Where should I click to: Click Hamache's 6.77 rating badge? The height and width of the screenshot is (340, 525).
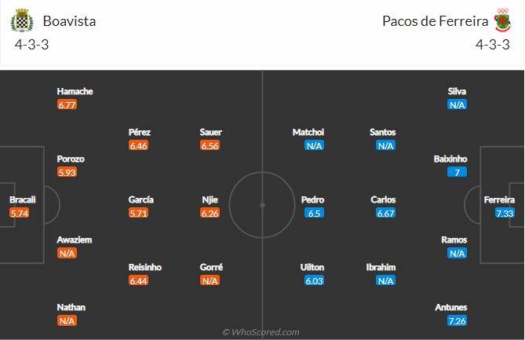[67, 104]
